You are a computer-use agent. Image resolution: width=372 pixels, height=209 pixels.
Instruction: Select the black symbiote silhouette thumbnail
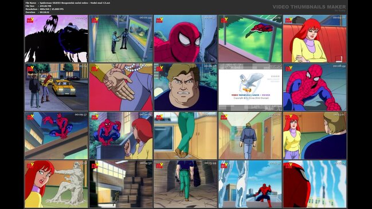point(56,38)
